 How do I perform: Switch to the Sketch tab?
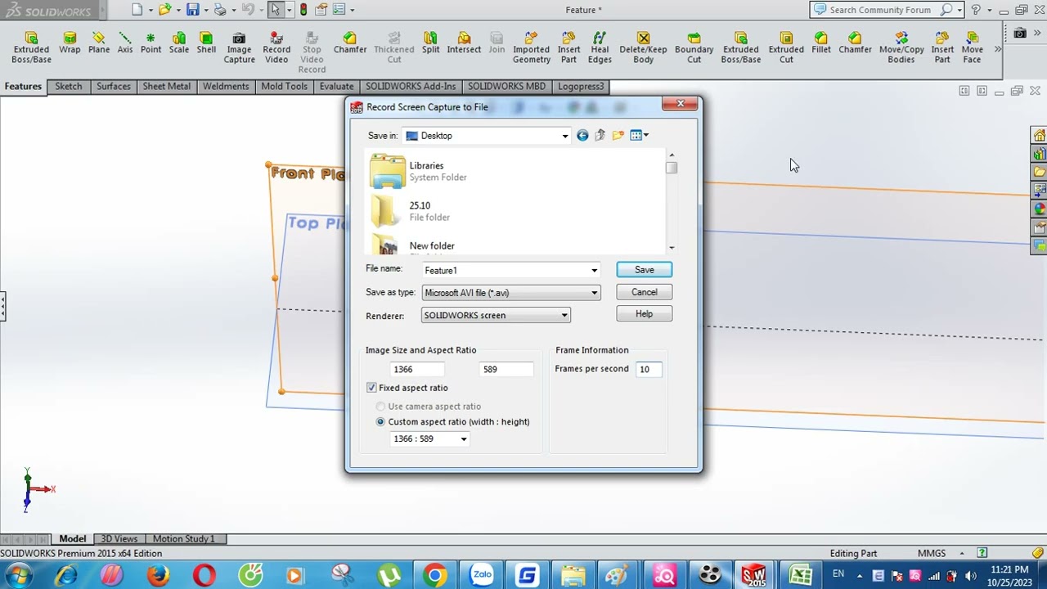pos(69,86)
